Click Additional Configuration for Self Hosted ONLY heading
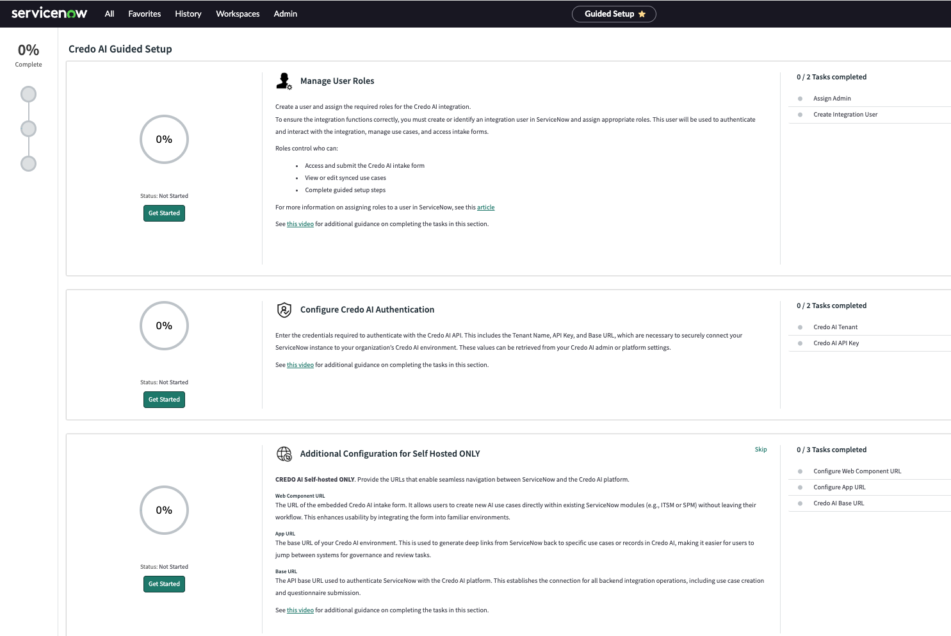Viewport: 951px width, 636px height. [390, 454]
